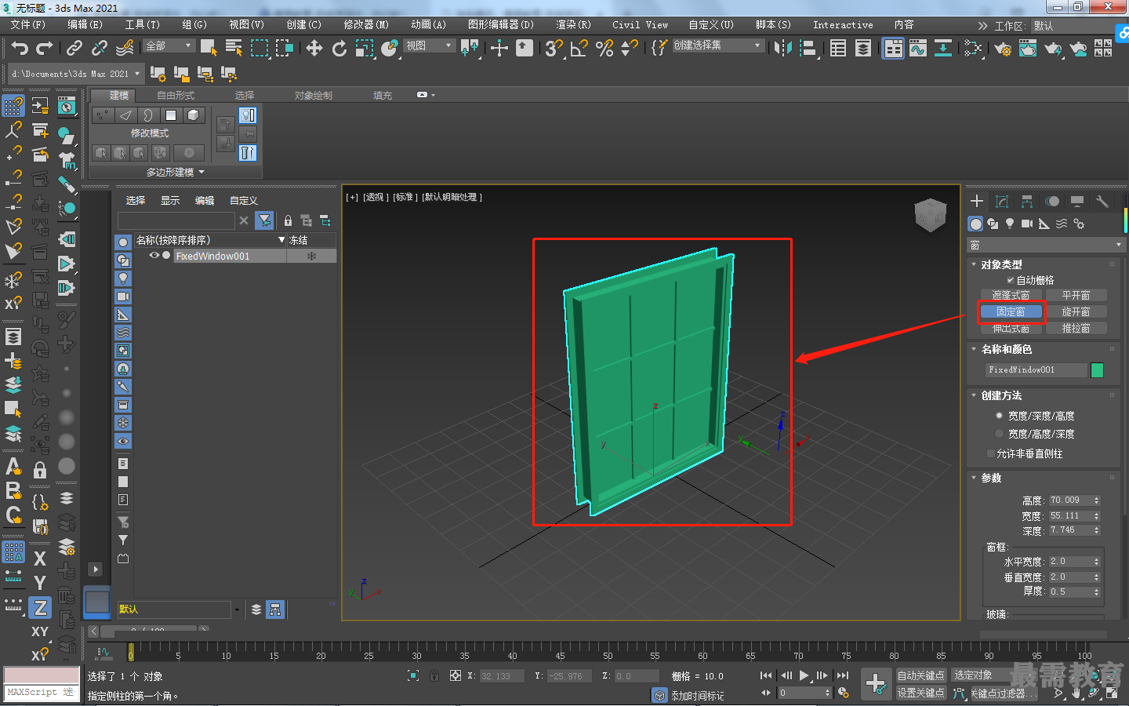Switch to the 对象绘制 ribbon tab
The height and width of the screenshot is (706, 1129).
[x=314, y=96]
